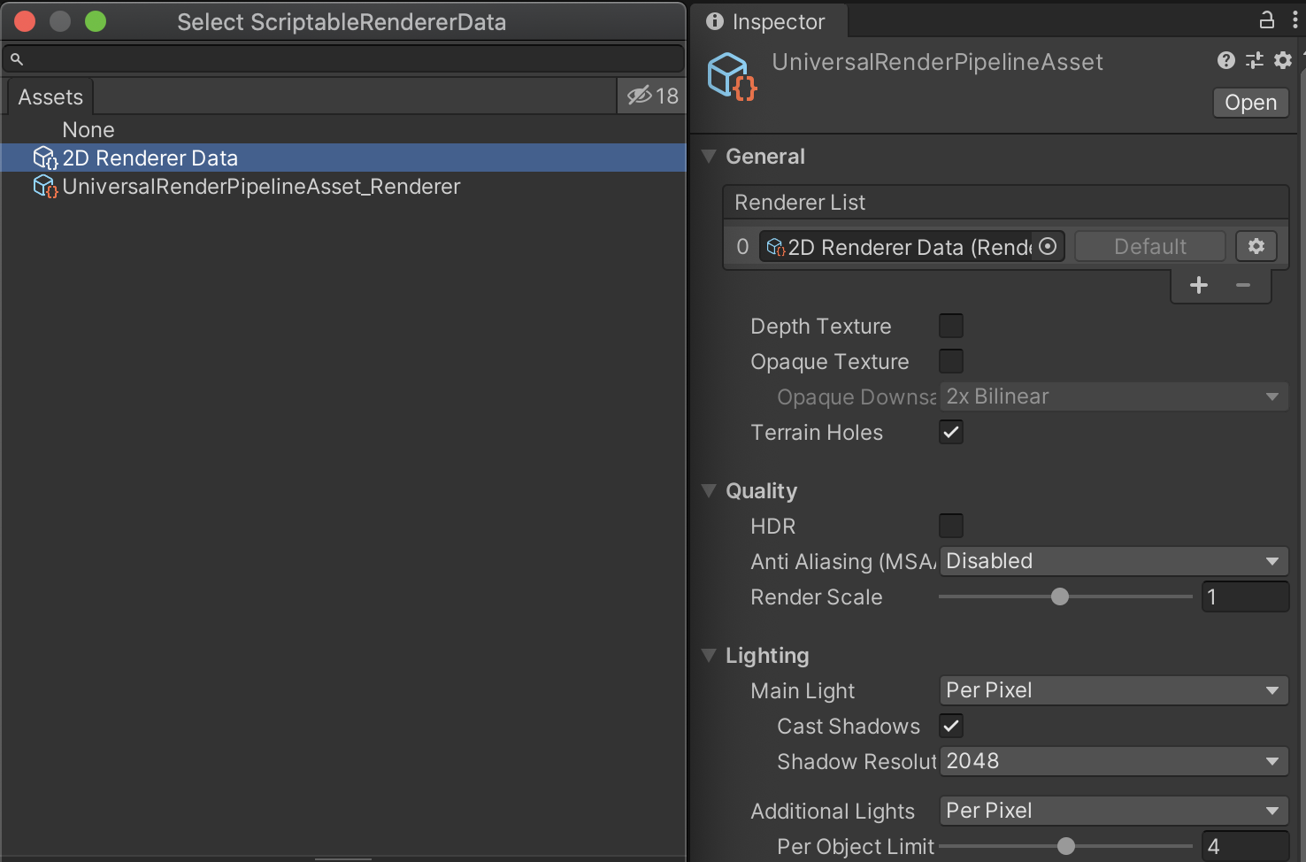This screenshot has height=862, width=1306.
Task: Click the Per Object Limit value field
Action: point(1245,846)
